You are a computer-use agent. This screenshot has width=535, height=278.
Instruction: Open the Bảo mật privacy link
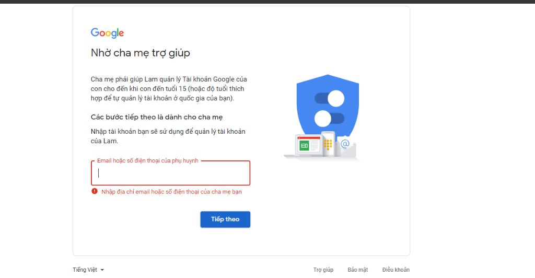point(358,270)
